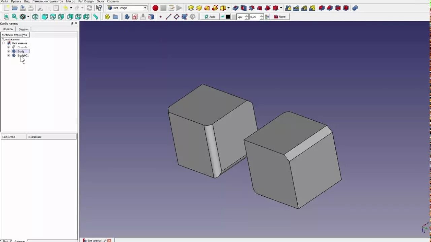
Task: Select the Pad tool
Action: [191, 8]
